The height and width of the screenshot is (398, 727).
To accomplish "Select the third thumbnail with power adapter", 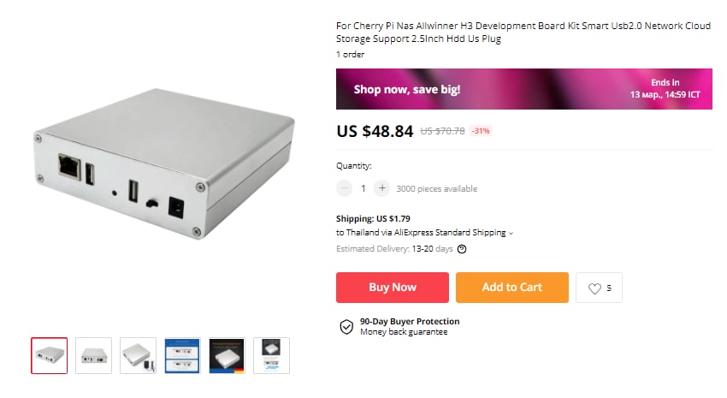I will [x=139, y=356].
